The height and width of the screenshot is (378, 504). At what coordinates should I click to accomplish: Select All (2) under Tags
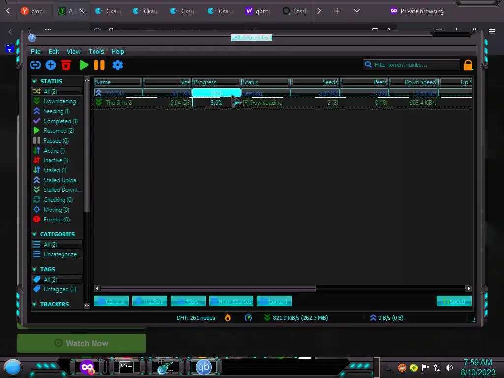pyautogui.click(x=57, y=280)
